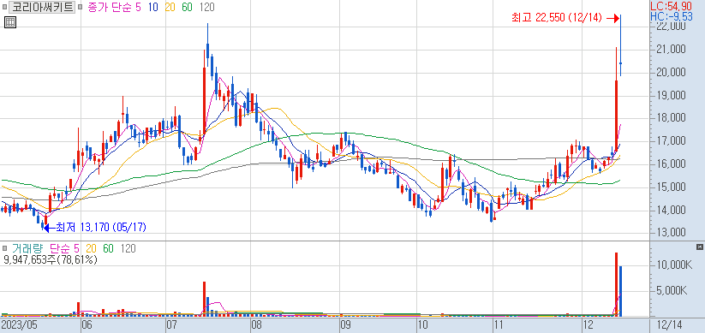Click the small square marker beside 거래량
Viewport: 705px width, 333px height.
click(x=4, y=248)
